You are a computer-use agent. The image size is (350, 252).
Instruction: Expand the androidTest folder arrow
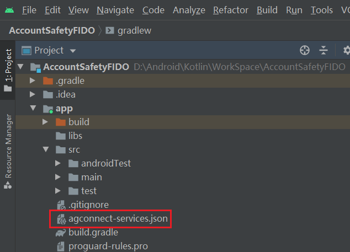pyautogui.click(x=59, y=164)
